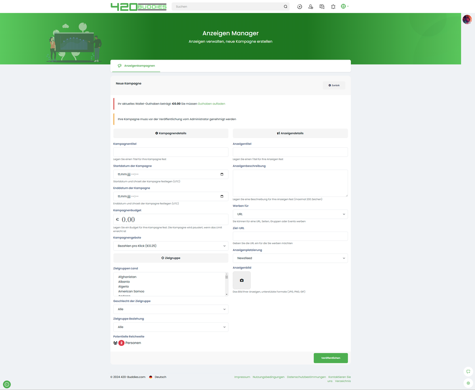This screenshot has width=475, height=390.
Task: Open the green user menu dropdown
Action: pos(345,6)
